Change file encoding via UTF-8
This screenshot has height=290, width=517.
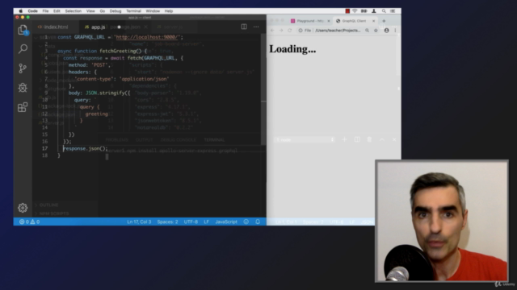(x=191, y=222)
